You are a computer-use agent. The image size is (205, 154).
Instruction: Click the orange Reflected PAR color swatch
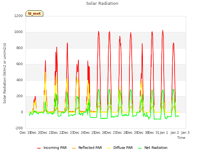(x=74, y=148)
